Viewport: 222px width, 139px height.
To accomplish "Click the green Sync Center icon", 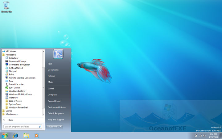I will 7,88.
